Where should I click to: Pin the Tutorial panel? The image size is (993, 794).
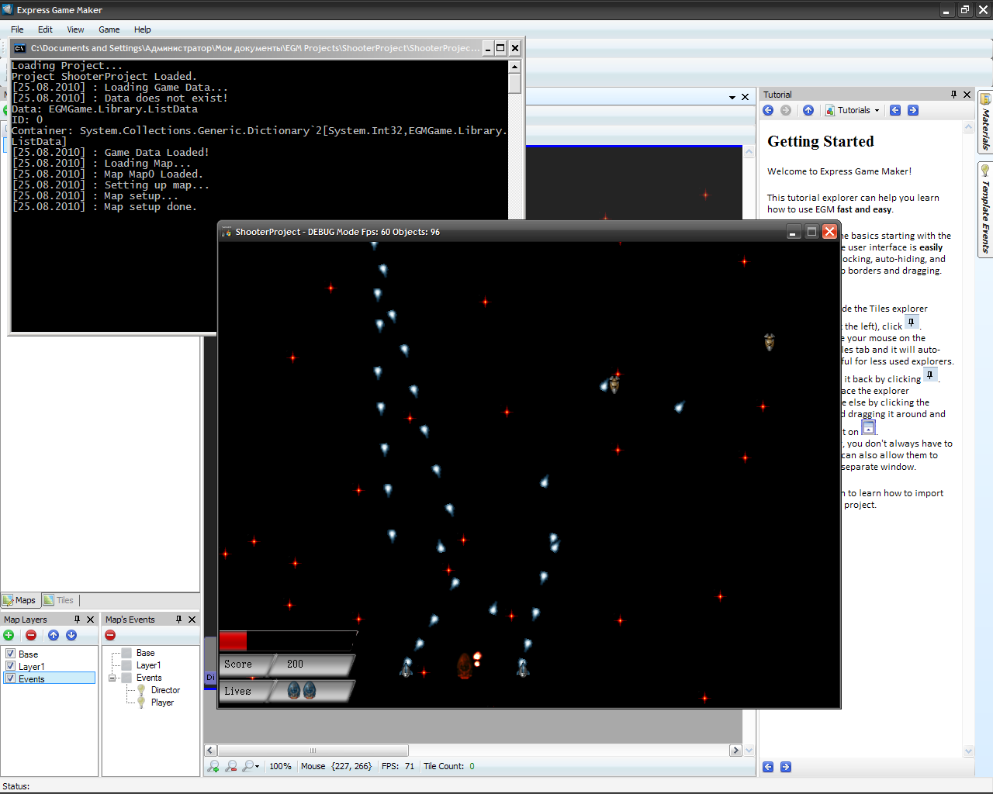pyautogui.click(x=953, y=95)
